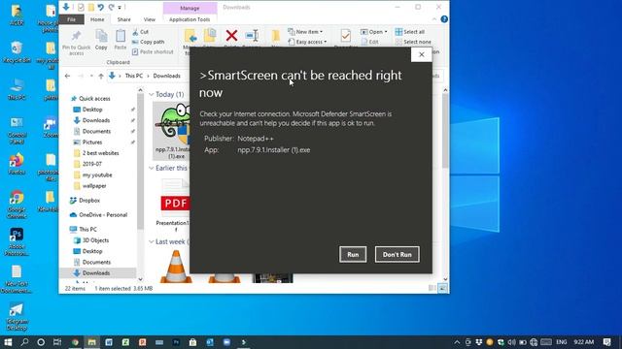Collapse the Last week group chevron
Image resolution: width=622 pixels, height=349 pixels.
[x=152, y=241]
